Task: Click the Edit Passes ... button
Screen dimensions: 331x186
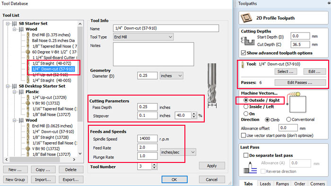Action: (300, 82)
